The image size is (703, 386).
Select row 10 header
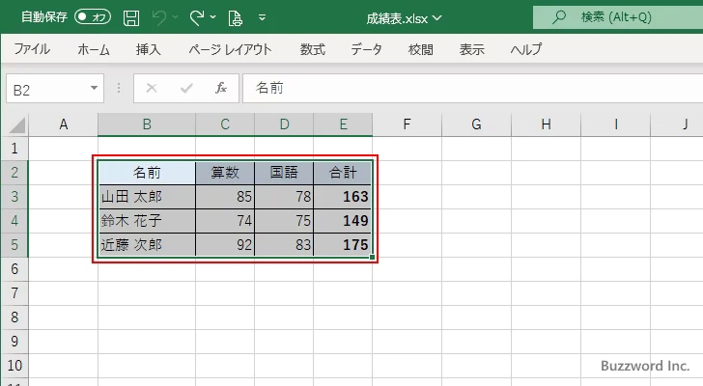pos(14,366)
